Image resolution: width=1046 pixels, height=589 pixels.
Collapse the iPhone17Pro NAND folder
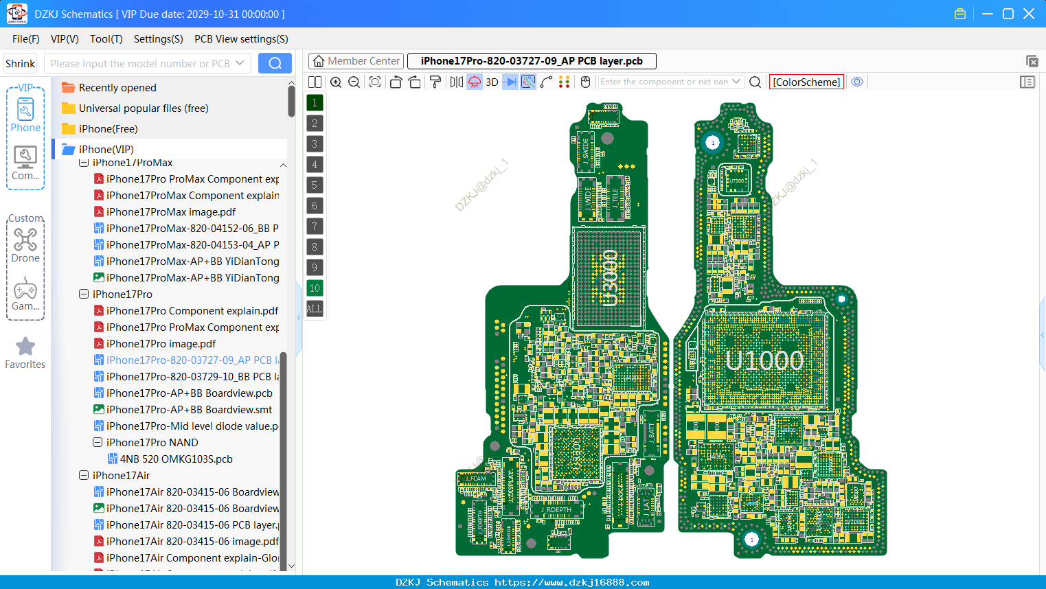pyautogui.click(x=98, y=442)
